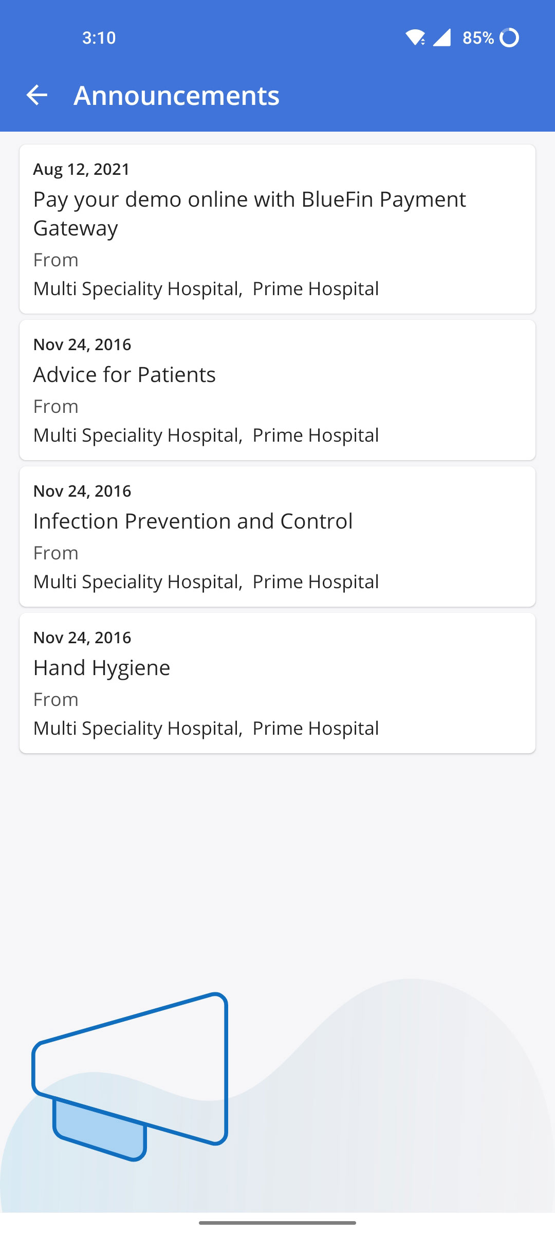Tap the 3:10 clock in status bar

tap(99, 38)
